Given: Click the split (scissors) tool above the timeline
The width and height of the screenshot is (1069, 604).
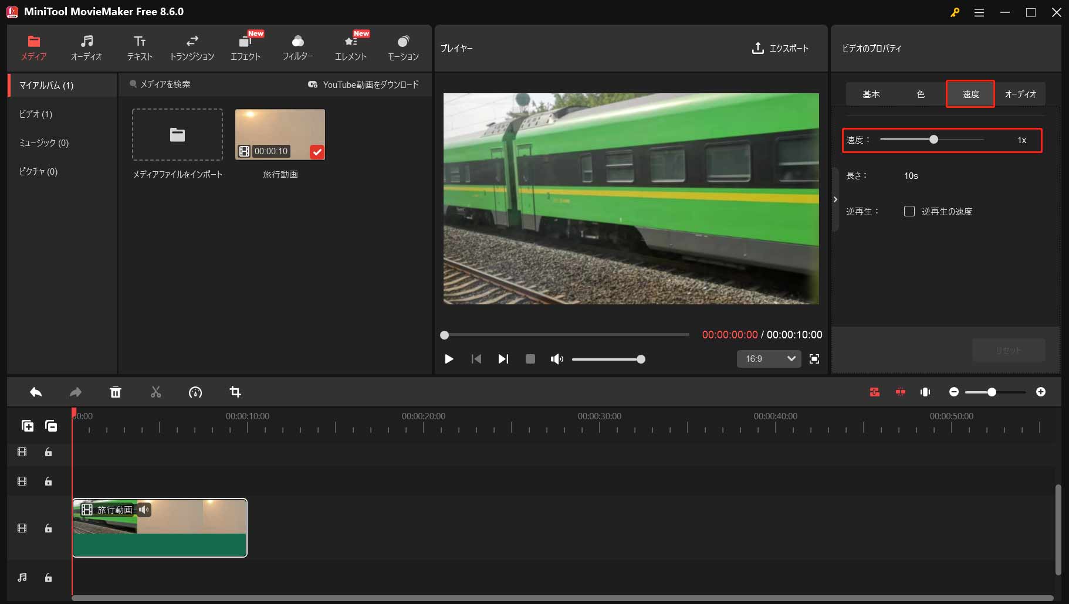Looking at the screenshot, I should (x=155, y=392).
